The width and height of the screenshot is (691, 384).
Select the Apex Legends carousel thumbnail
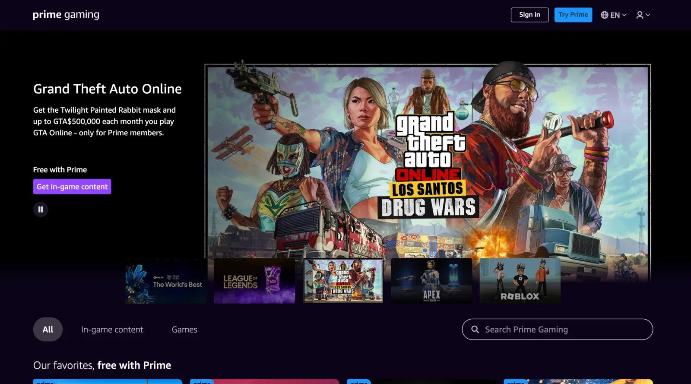[x=431, y=281]
